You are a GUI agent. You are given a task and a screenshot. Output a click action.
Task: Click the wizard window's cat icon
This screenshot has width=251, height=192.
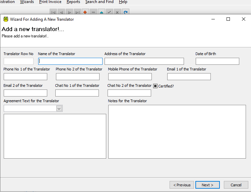6,19
